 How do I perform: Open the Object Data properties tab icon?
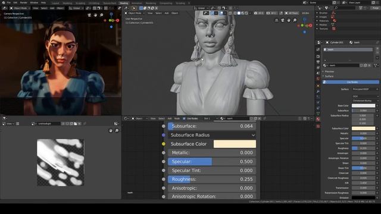tap(318, 114)
